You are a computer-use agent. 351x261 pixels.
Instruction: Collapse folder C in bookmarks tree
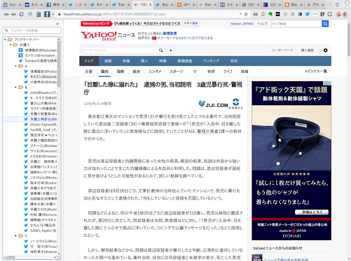pyautogui.click(x=16, y=236)
